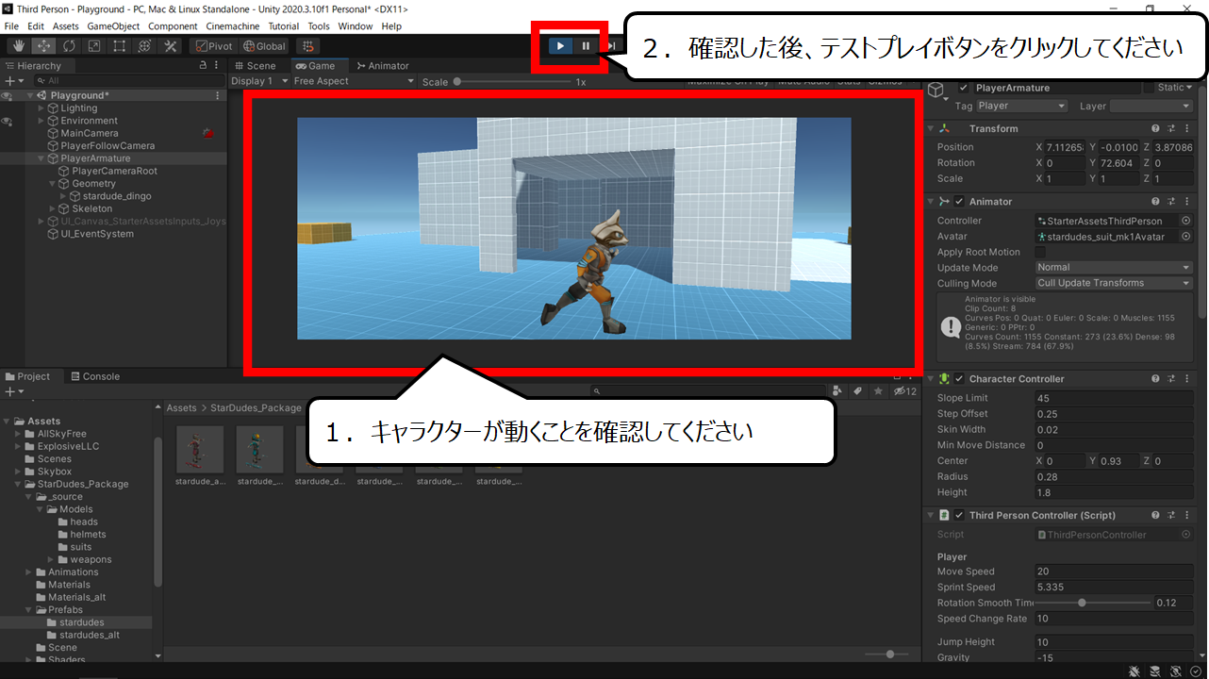The width and height of the screenshot is (1209, 679).
Task: Toggle PlayerArmature active checkbox
Action: (x=963, y=88)
